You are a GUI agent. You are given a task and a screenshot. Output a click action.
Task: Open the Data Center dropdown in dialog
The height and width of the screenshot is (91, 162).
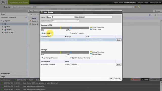tap(78, 21)
